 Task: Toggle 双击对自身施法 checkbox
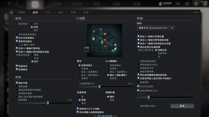pyautogui.click(x=17, y=38)
